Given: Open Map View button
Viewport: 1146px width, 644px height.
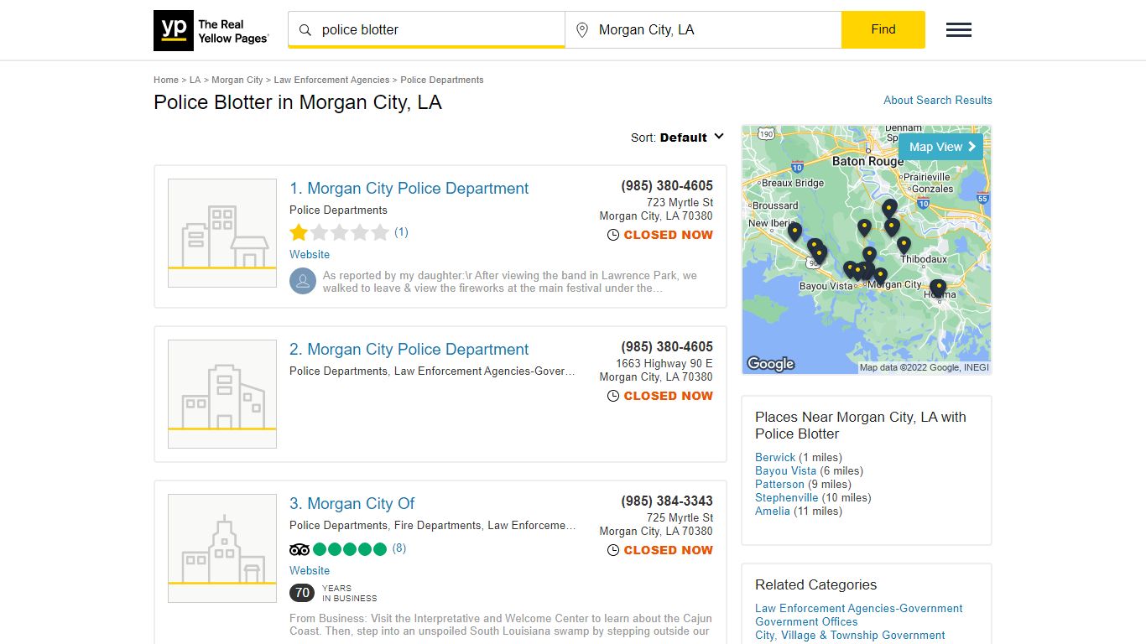Looking at the screenshot, I should [940, 147].
